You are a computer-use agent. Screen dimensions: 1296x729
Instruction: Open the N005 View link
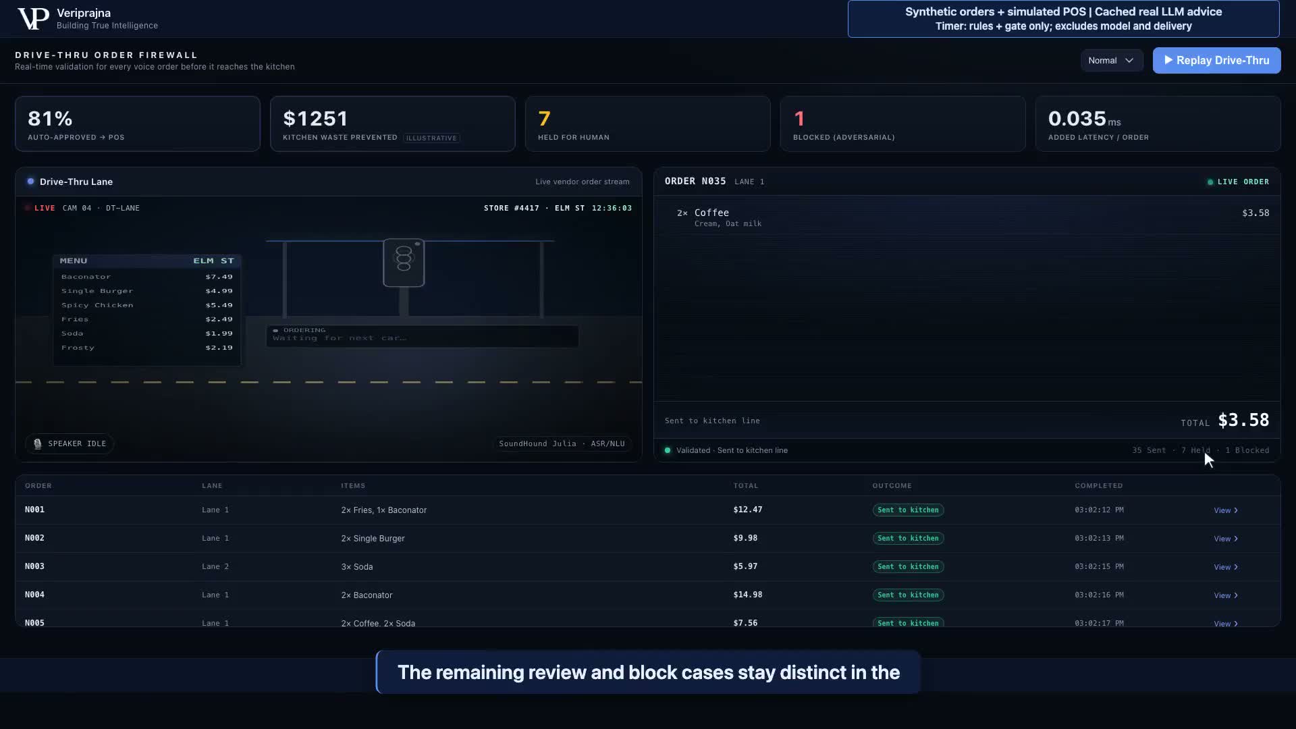[1225, 624]
